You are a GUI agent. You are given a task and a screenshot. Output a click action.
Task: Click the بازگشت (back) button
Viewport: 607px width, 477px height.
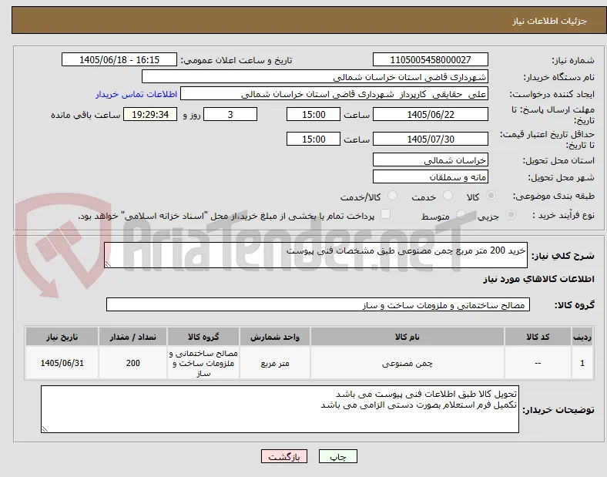coord(284,456)
